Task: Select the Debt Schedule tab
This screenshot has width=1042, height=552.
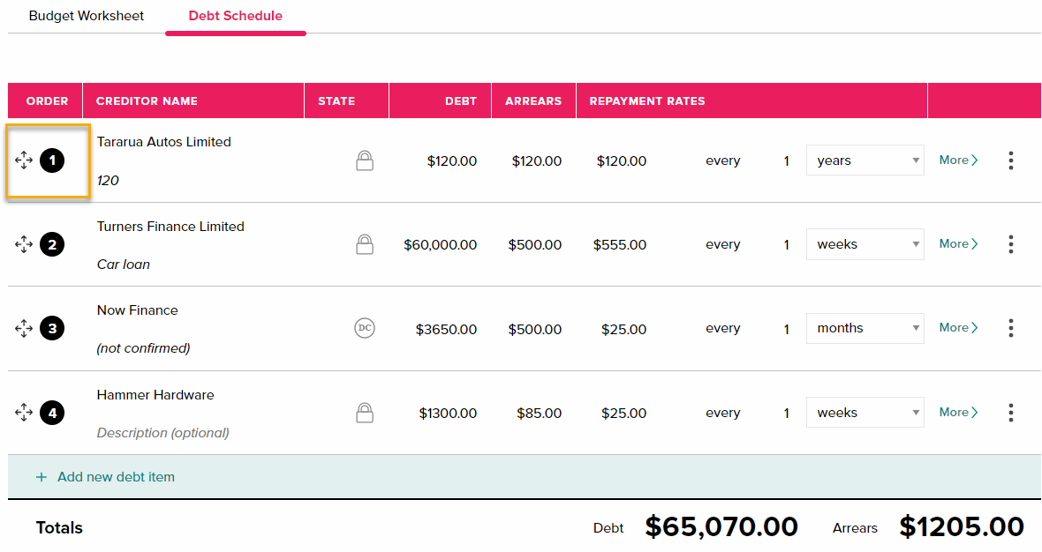Action: (235, 16)
